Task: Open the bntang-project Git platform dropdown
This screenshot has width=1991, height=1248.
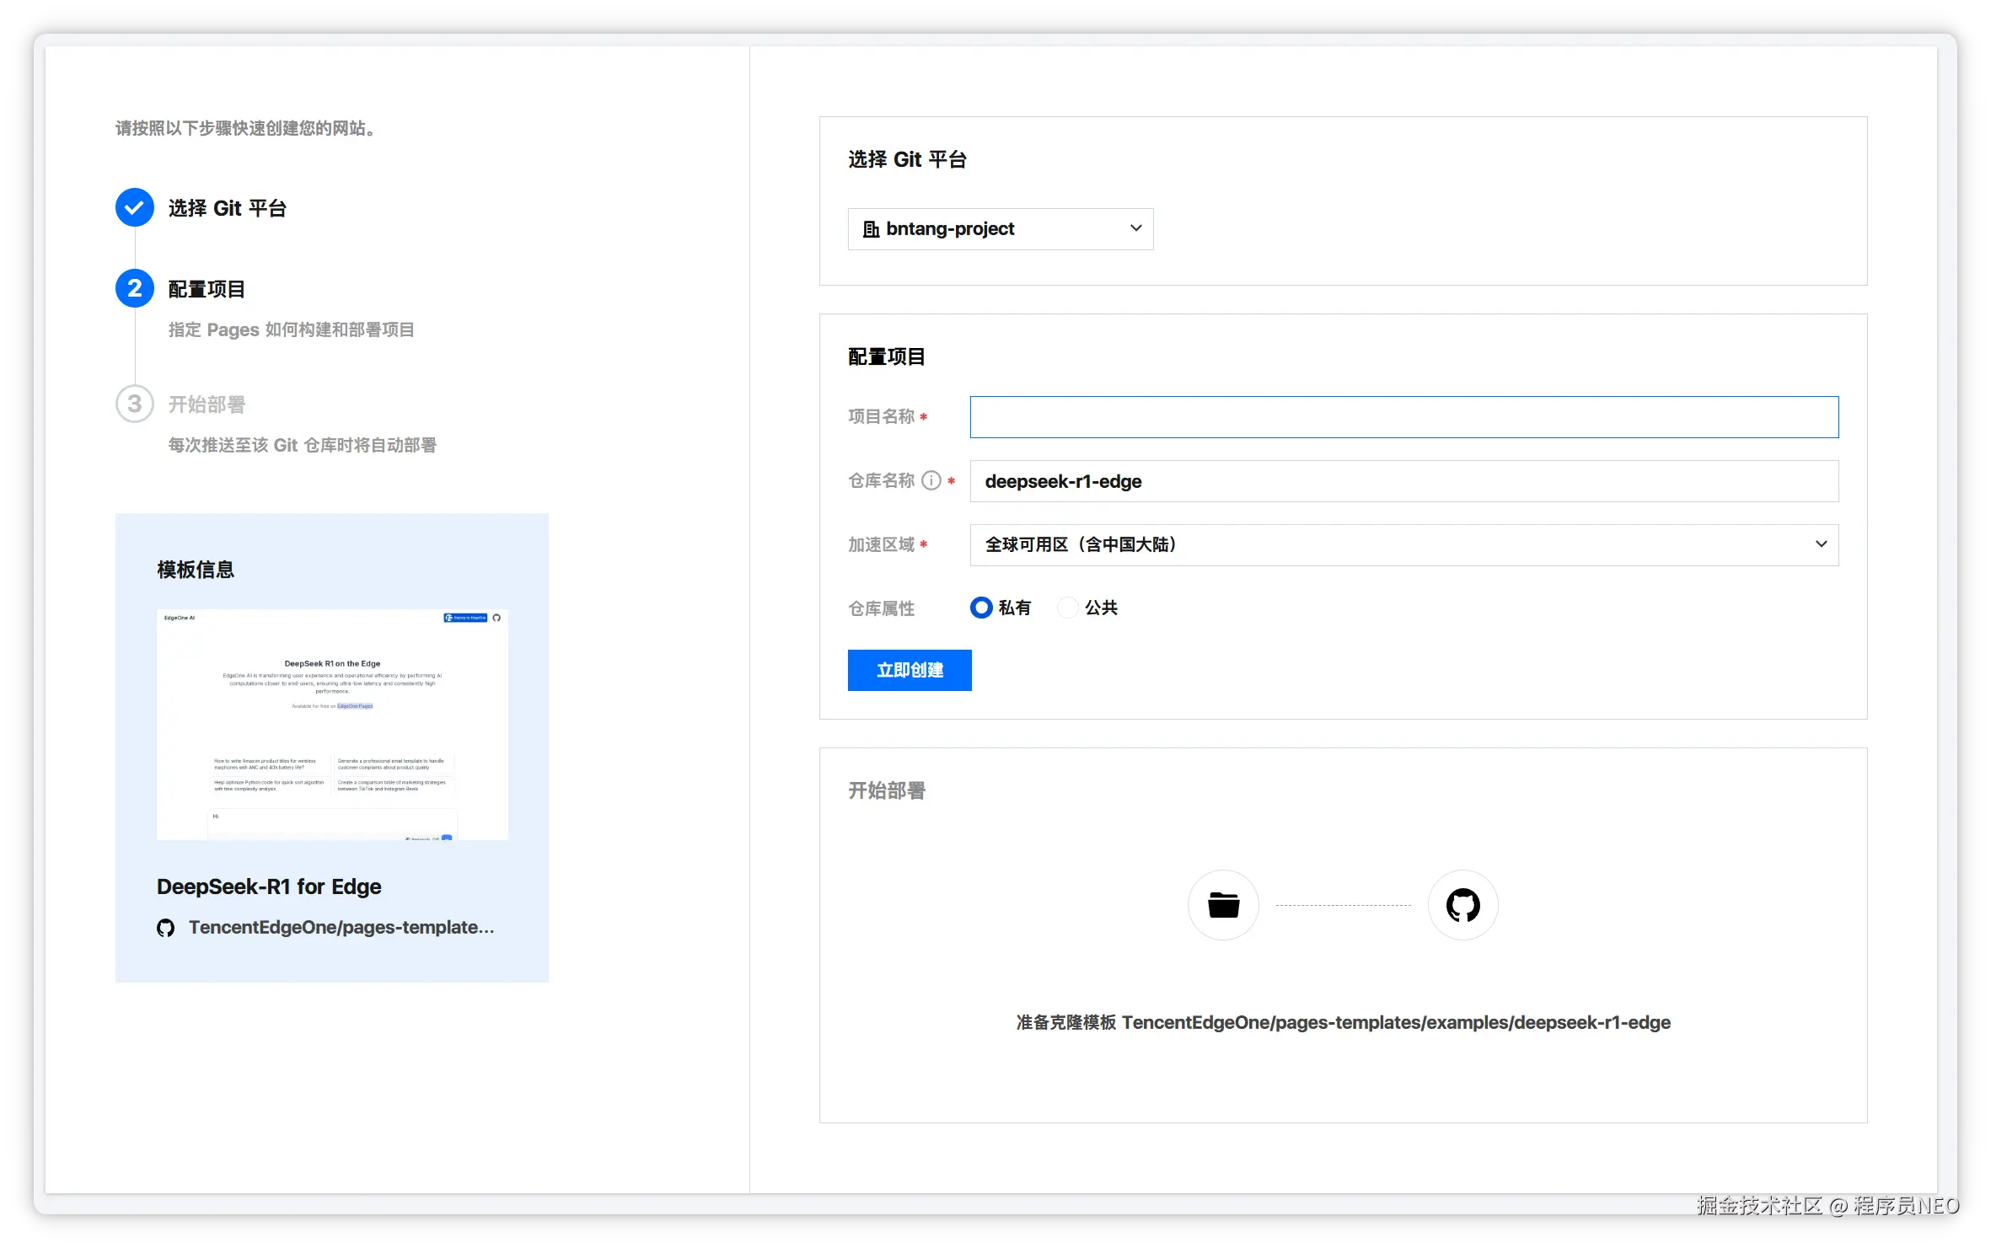Action: 1000,229
